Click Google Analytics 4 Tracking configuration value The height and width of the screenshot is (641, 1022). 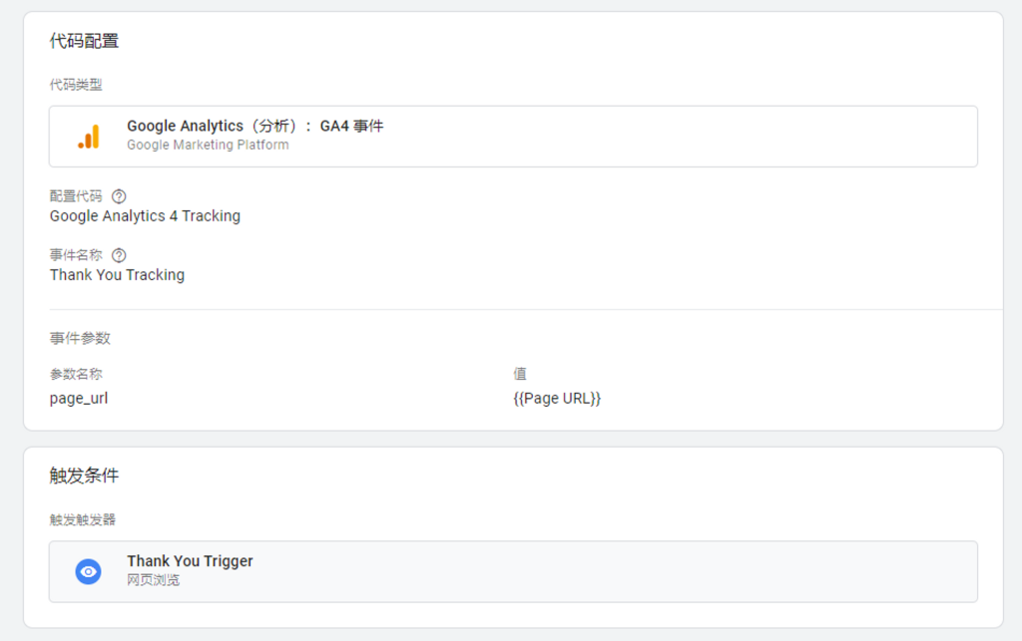(145, 216)
